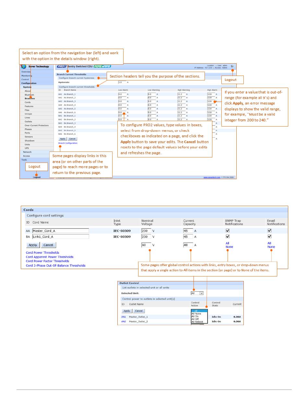Open the Cord Power Thresholds link
The height and width of the screenshot is (405, 308).
click(x=42, y=252)
